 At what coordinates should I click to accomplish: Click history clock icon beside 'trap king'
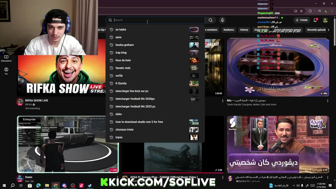(111, 53)
